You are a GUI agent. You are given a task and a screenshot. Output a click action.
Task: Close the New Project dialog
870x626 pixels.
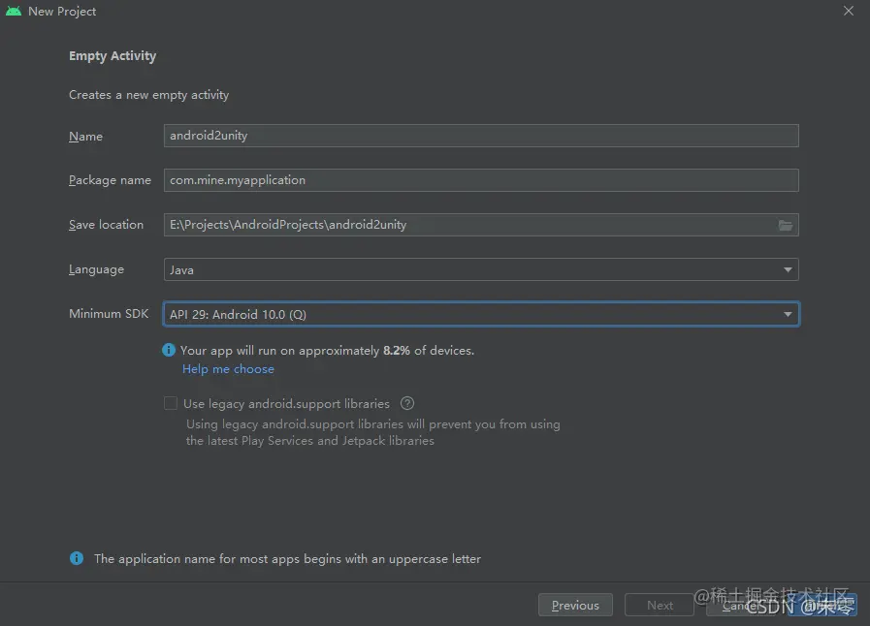849,11
